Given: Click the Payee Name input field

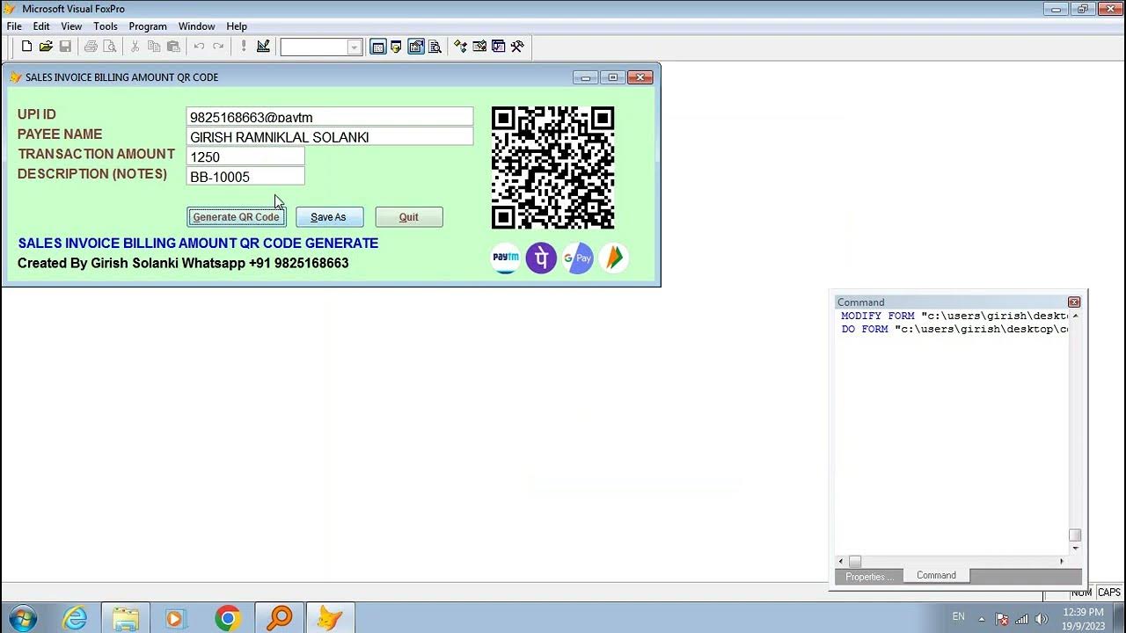Looking at the screenshot, I should tap(330, 136).
